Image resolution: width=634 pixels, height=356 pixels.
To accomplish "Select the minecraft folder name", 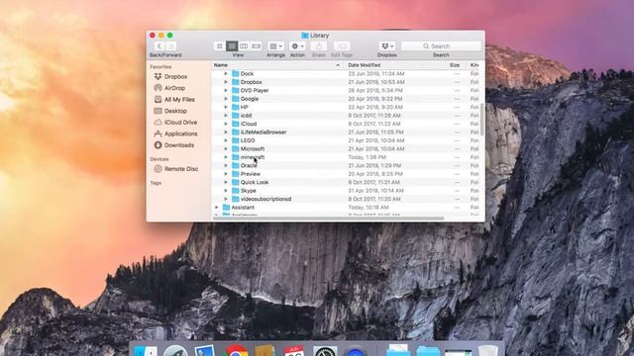I will coord(253,157).
